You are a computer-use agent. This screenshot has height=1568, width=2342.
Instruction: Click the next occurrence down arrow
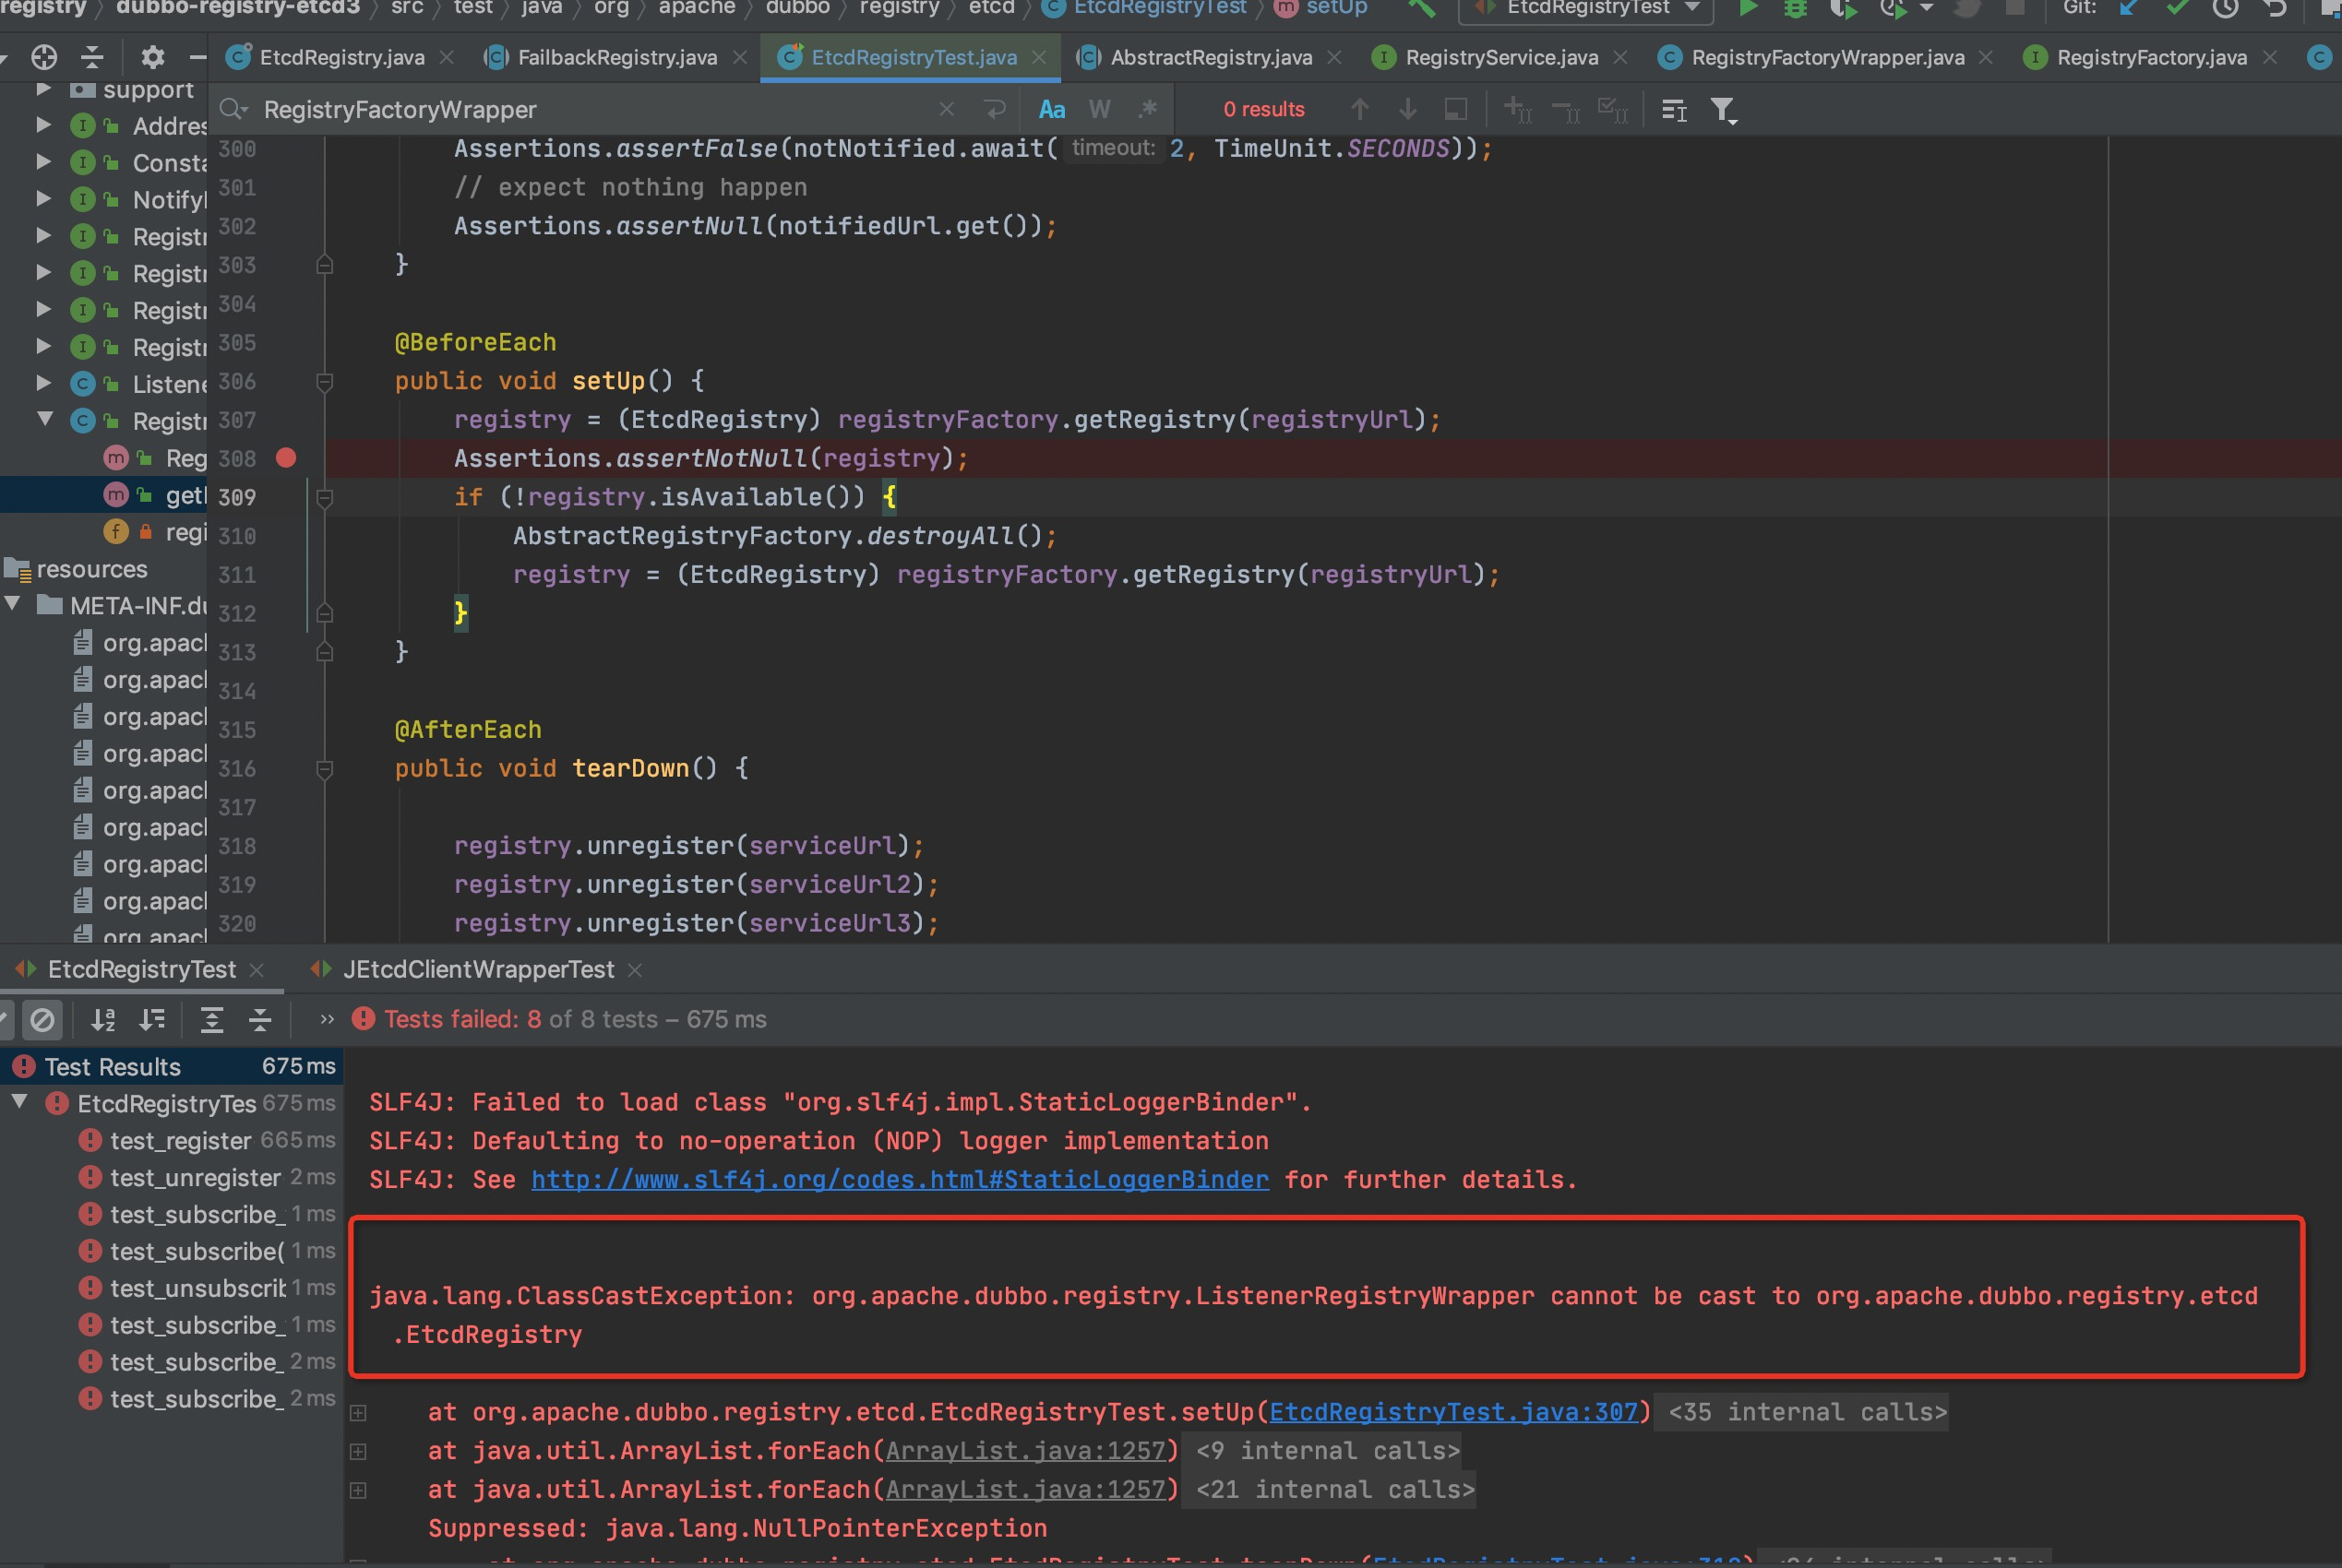tap(1407, 109)
